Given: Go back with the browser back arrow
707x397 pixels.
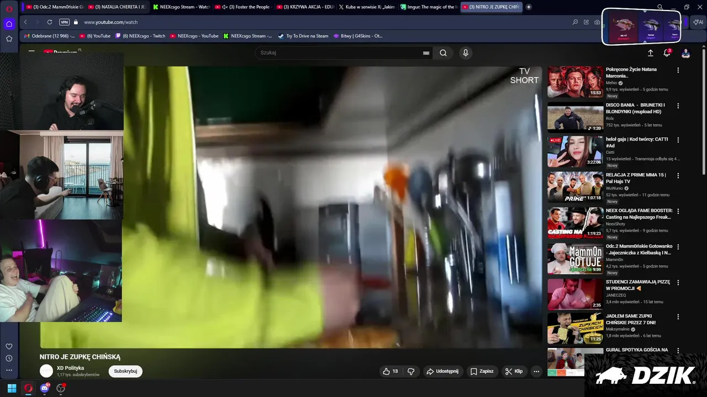Looking at the screenshot, I should click(25, 22).
